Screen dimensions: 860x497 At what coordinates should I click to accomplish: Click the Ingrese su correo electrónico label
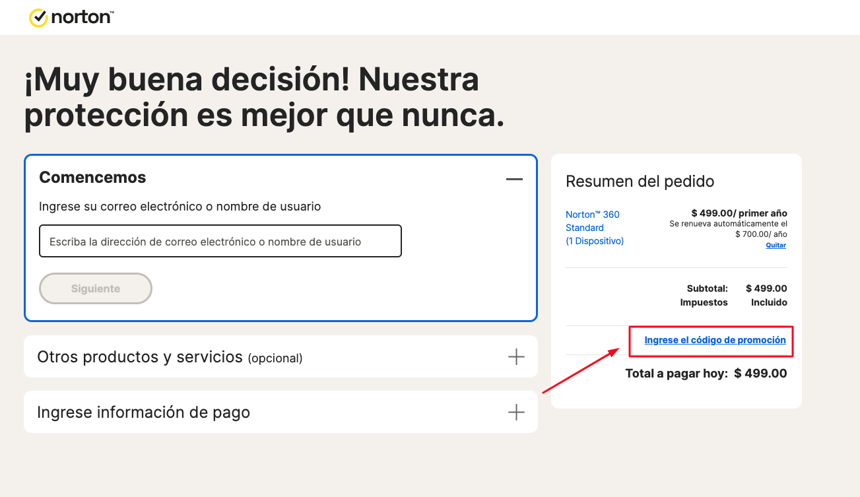180,207
